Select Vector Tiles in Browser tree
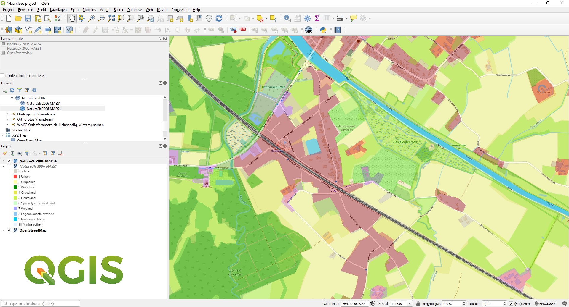 tap(21, 130)
